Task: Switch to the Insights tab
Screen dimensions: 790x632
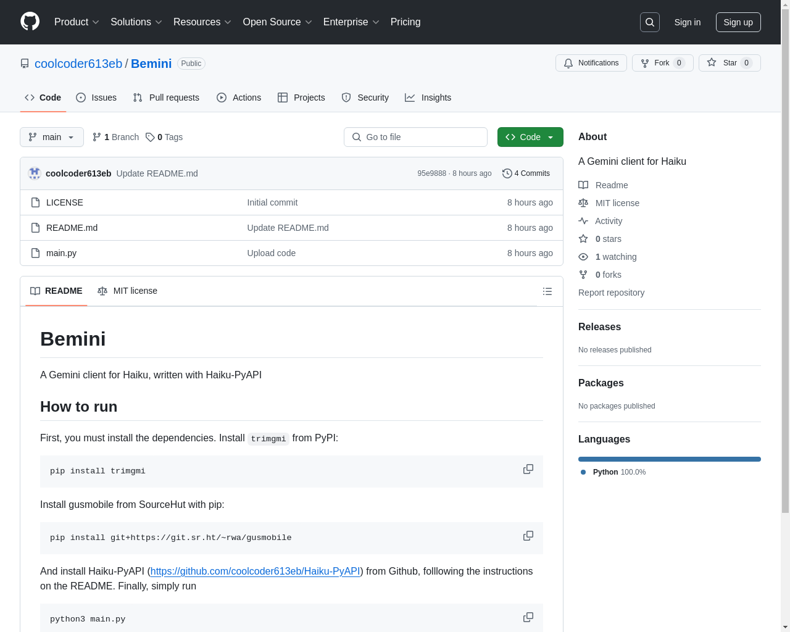Action: tap(428, 98)
